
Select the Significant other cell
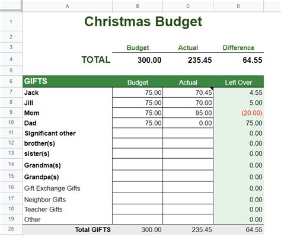point(68,133)
